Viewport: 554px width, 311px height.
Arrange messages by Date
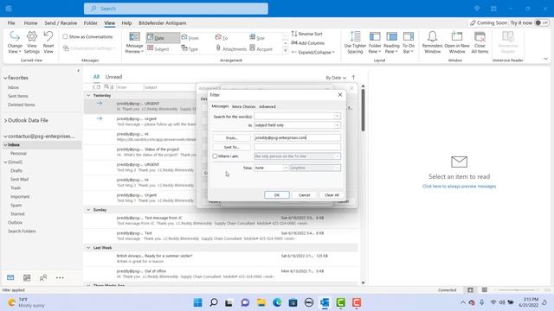point(163,38)
